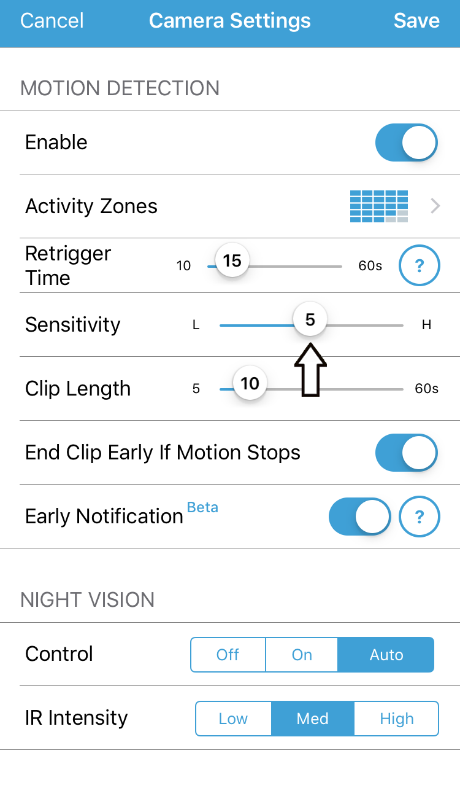Viewport: 460px width, 788px height.
Task: Turn off End Clip Early If Motion Stops
Action: click(x=406, y=453)
